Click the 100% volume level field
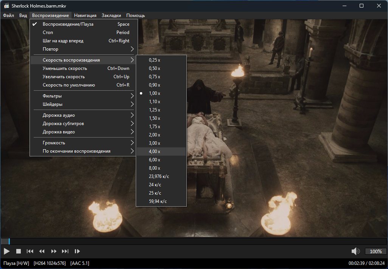Screen dimensions: 388x269 click(376, 251)
